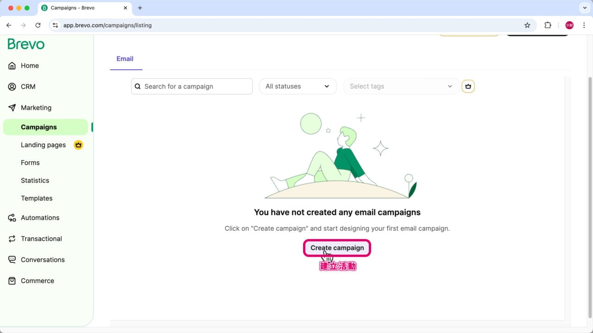593x333 pixels.
Task: Open Home from the sidebar
Action: coord(30,66)
